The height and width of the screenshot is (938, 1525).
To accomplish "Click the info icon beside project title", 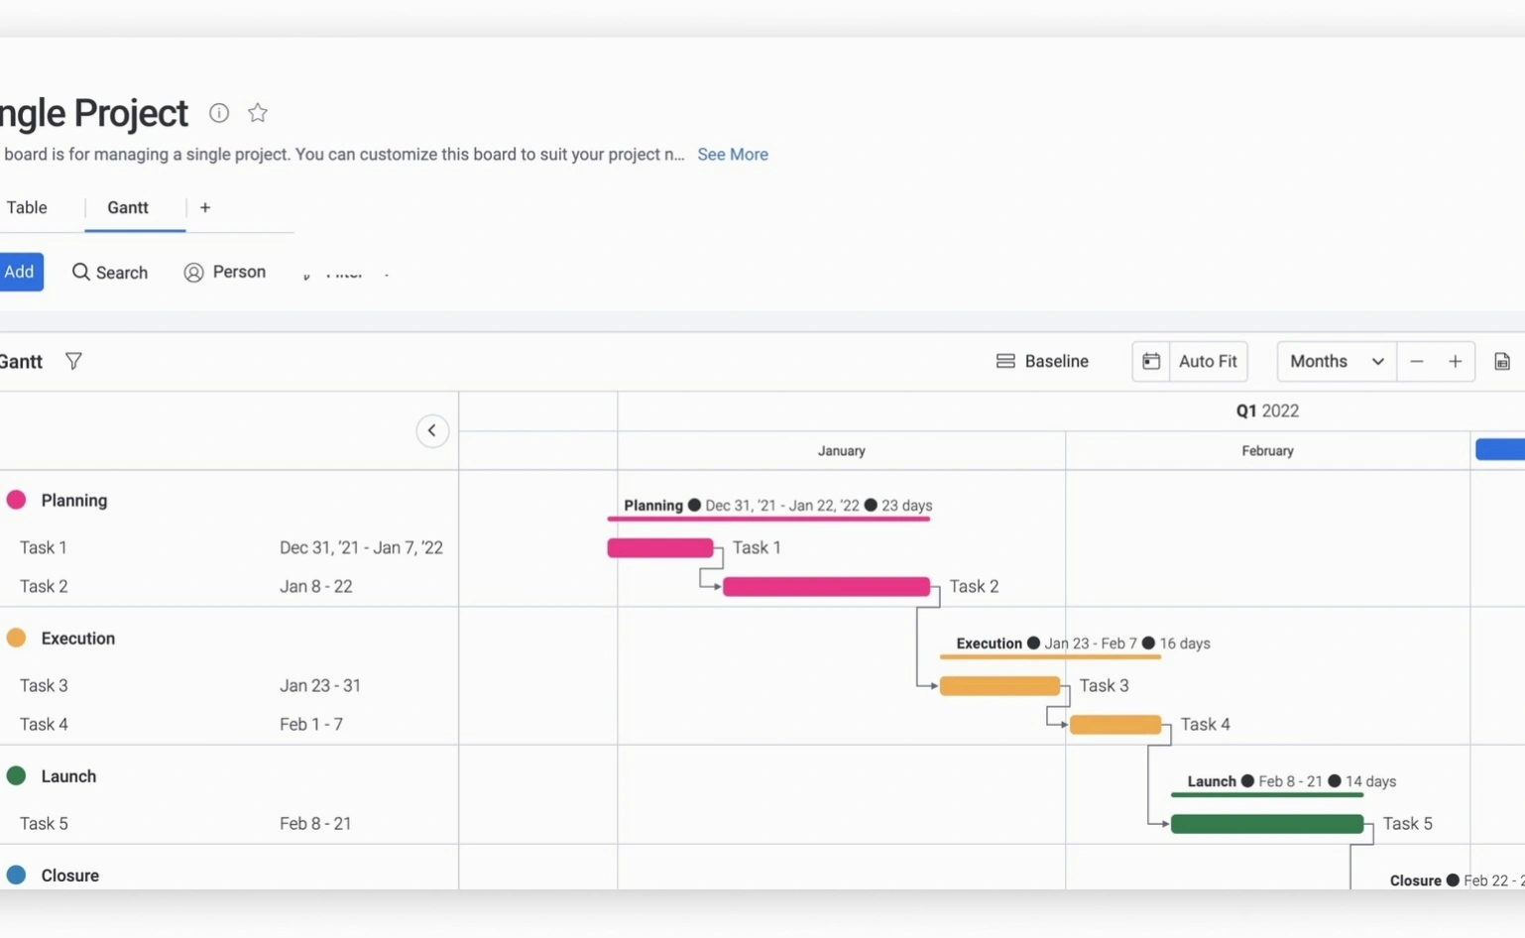I will (219, 113).
